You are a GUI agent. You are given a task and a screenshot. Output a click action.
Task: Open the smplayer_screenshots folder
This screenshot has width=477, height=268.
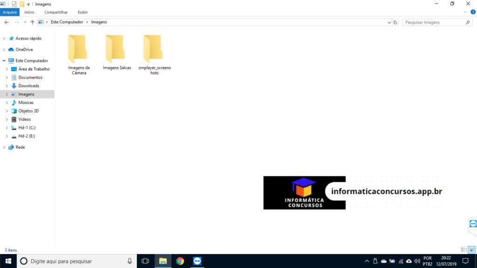(x=154, y=50)
